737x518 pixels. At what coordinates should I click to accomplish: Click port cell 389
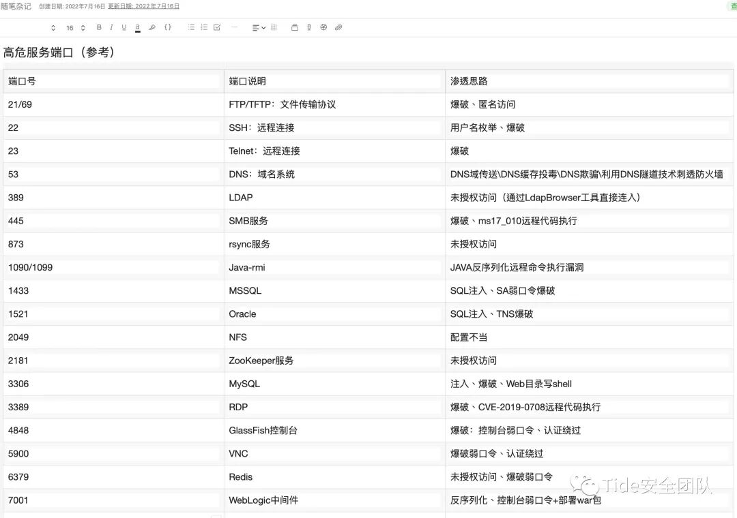click(113, 197)
